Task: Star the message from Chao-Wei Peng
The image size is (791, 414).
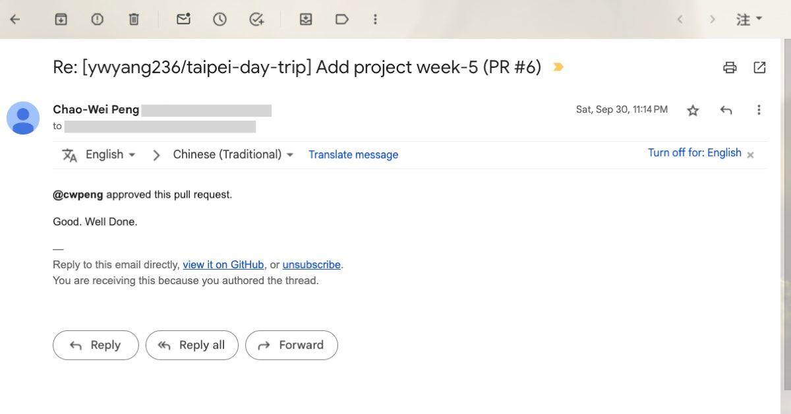Action: (x=693, y=111)
